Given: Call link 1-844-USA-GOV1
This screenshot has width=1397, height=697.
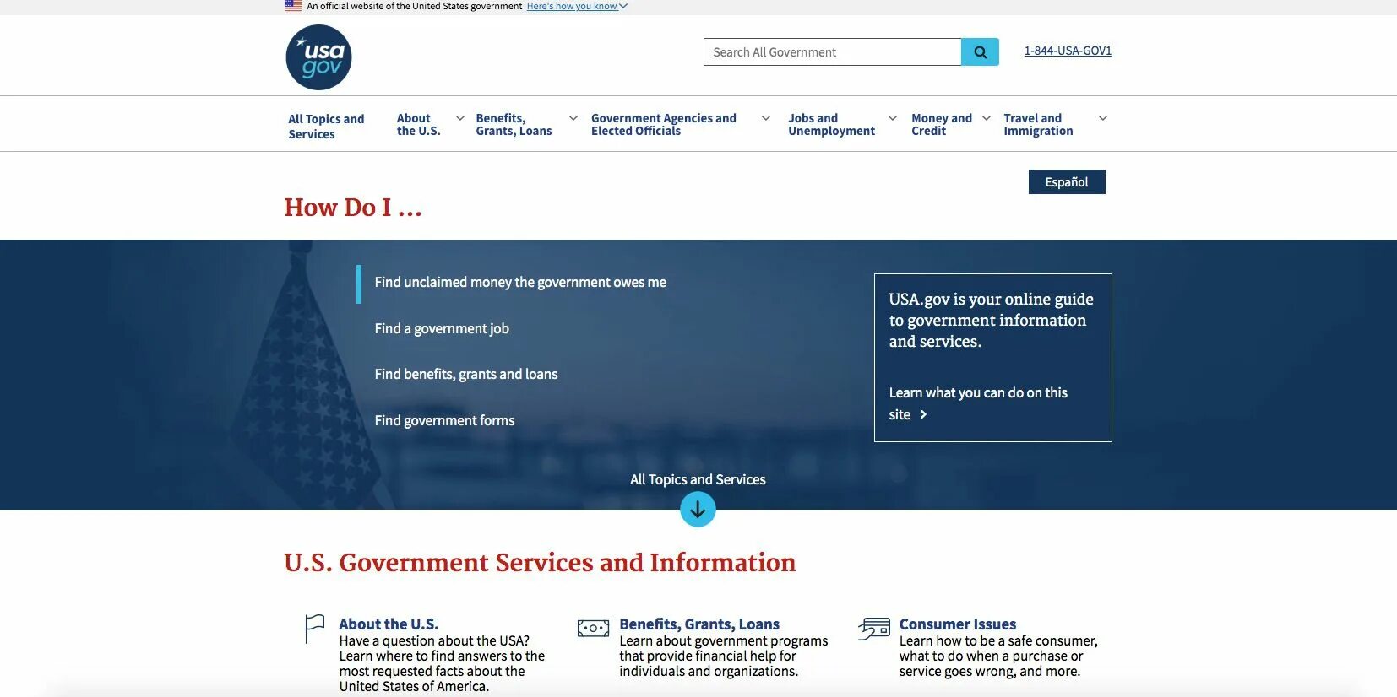Looking at the screenshot, I should click(x=1068, y=51).
